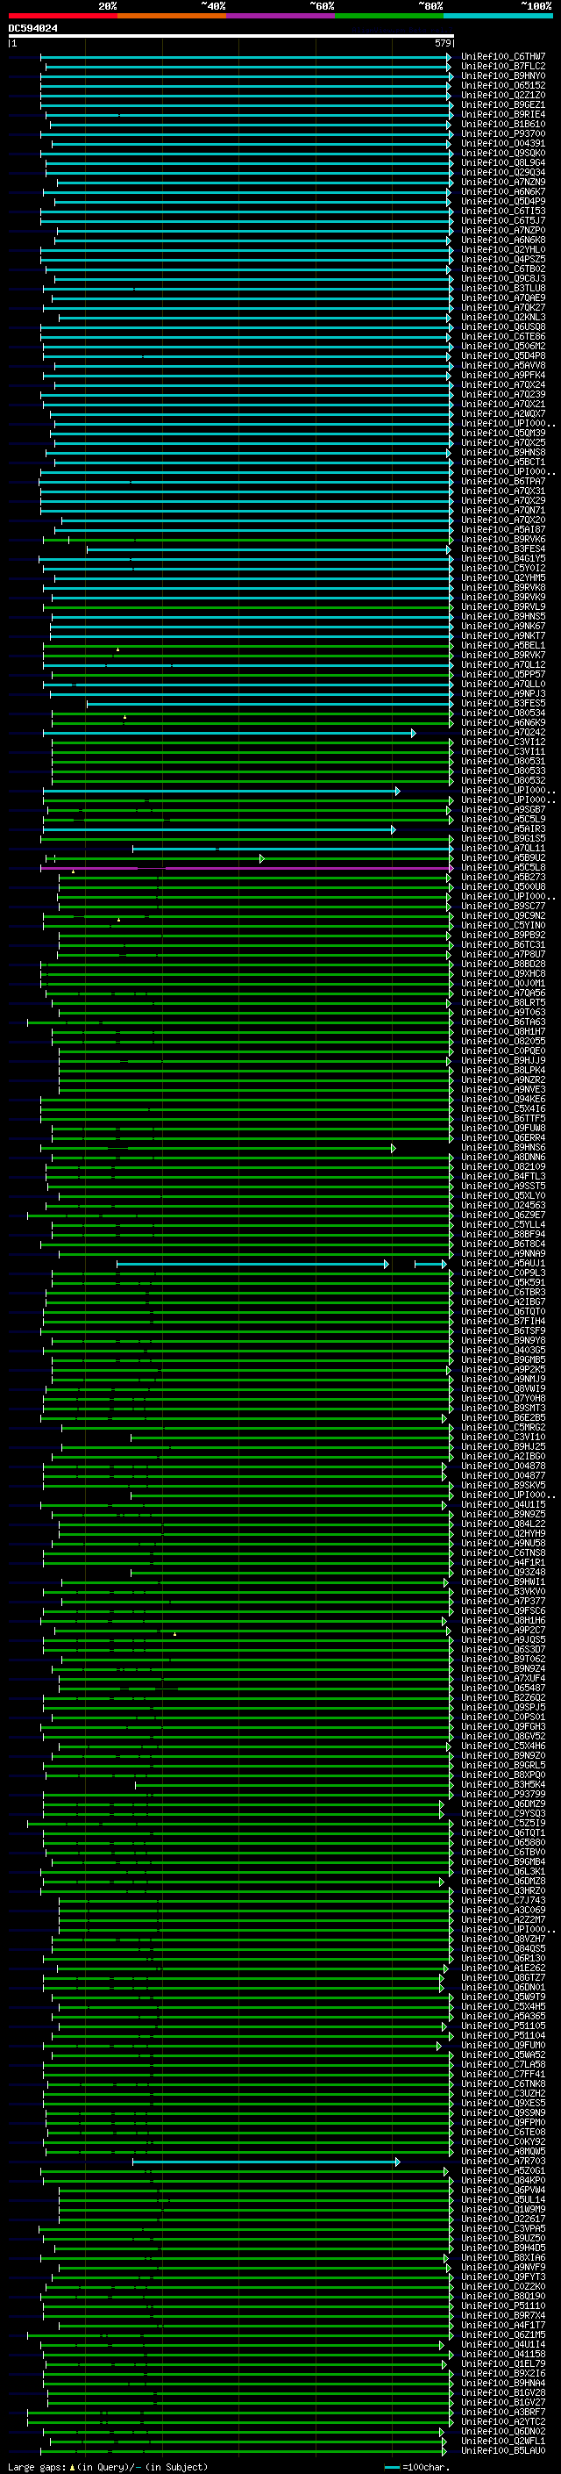This screenshot has height=2474, width=561.
Task: Click the red 20% identity legend segment
Action: [62, 16]
